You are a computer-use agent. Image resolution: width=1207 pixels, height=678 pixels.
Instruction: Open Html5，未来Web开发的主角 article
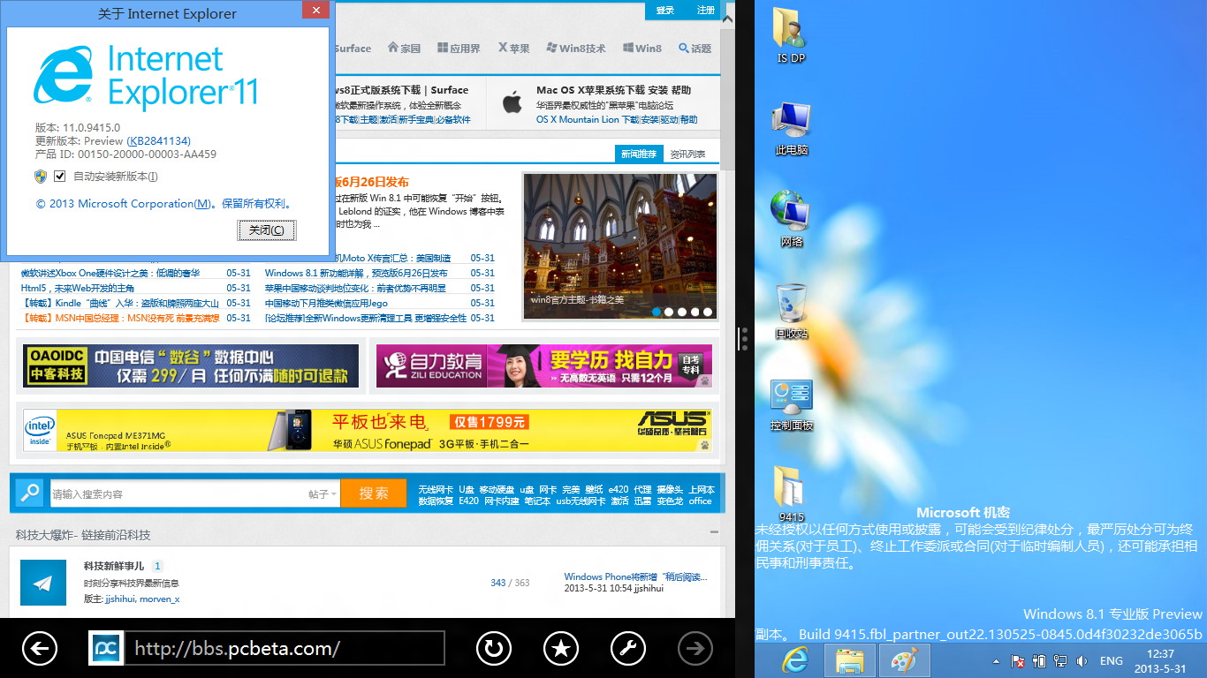coord(78,289)
